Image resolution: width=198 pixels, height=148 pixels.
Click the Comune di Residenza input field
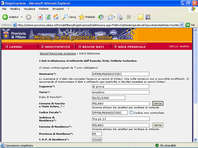[x=121, y=125]
